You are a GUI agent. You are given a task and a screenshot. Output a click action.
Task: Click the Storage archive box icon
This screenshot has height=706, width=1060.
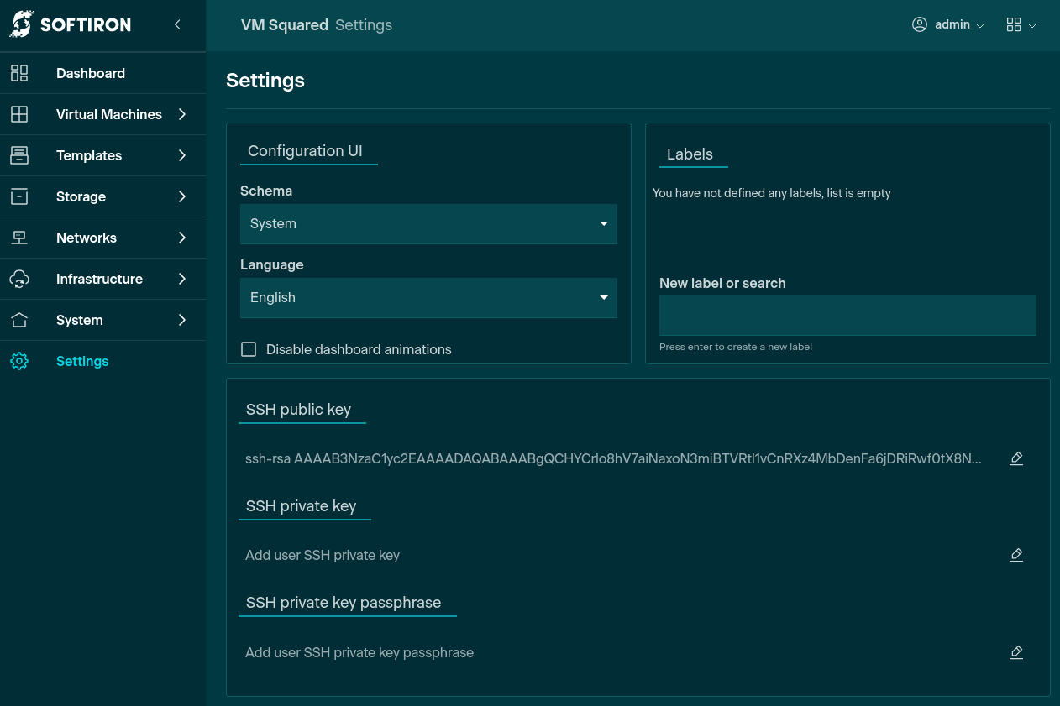click(x=19, y=196)
